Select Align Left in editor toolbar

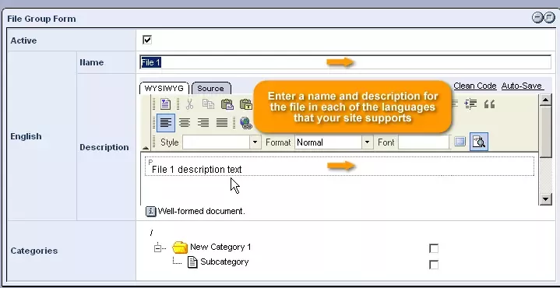[166, 123]
